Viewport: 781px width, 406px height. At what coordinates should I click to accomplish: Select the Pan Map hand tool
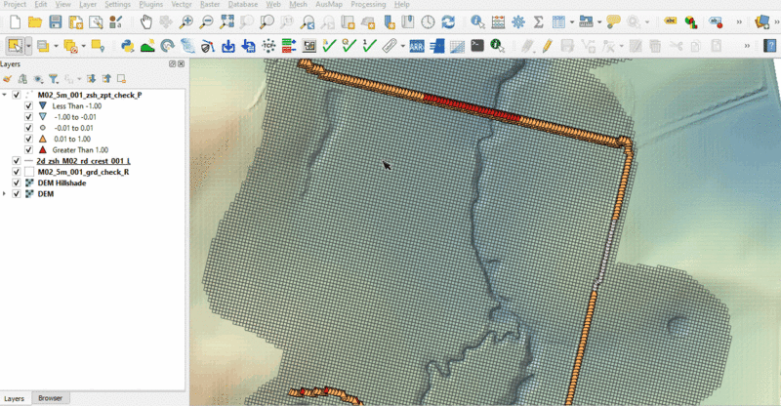point(145,20)
